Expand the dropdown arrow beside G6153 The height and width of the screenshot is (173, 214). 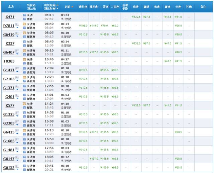click(17, 169)
